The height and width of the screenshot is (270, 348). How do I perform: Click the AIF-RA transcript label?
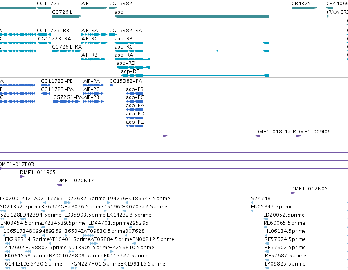90,30
